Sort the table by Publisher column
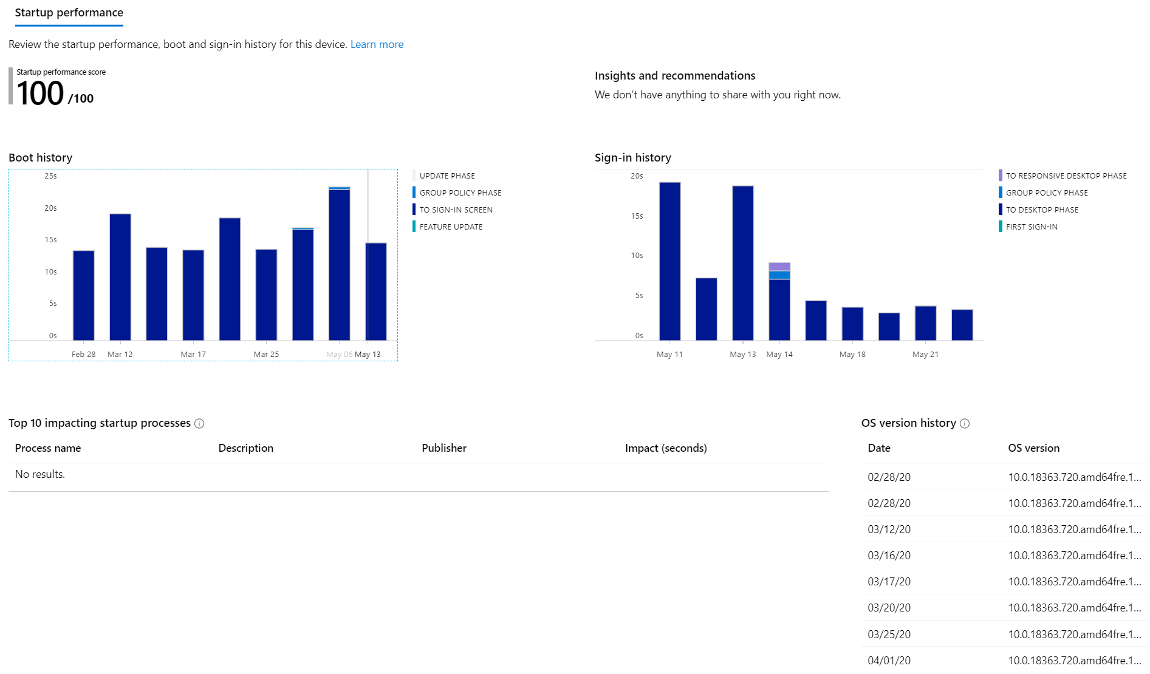 coord(444,448)
